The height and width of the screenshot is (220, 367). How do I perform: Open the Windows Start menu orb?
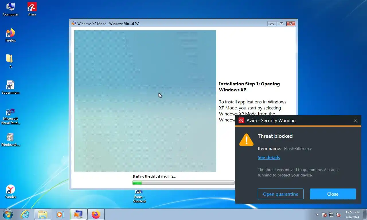(7, 214)
